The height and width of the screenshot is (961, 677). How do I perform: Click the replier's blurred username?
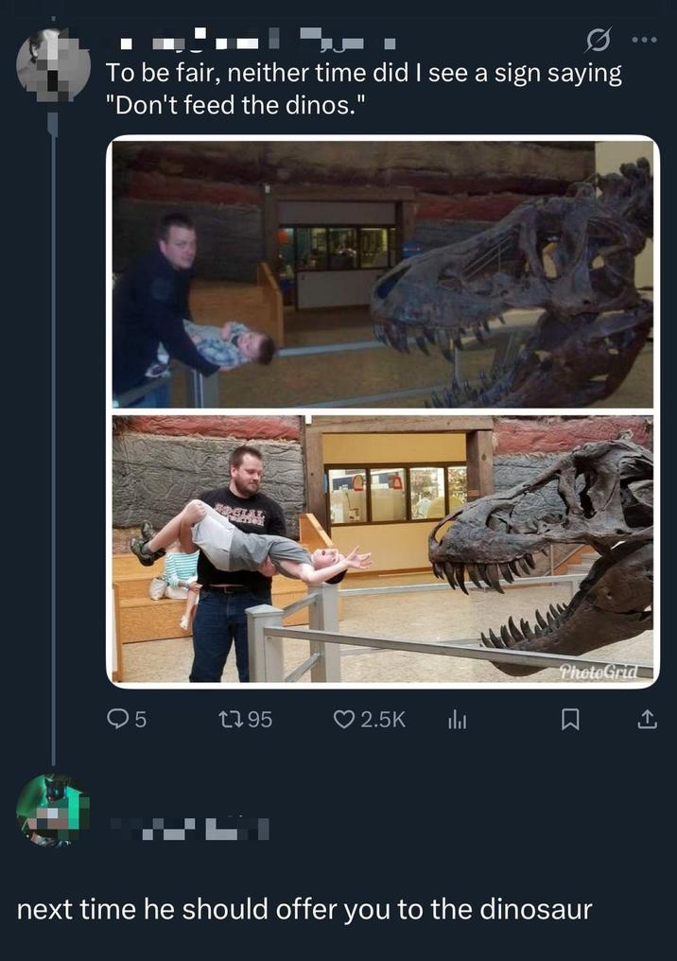tap(189, 830)
